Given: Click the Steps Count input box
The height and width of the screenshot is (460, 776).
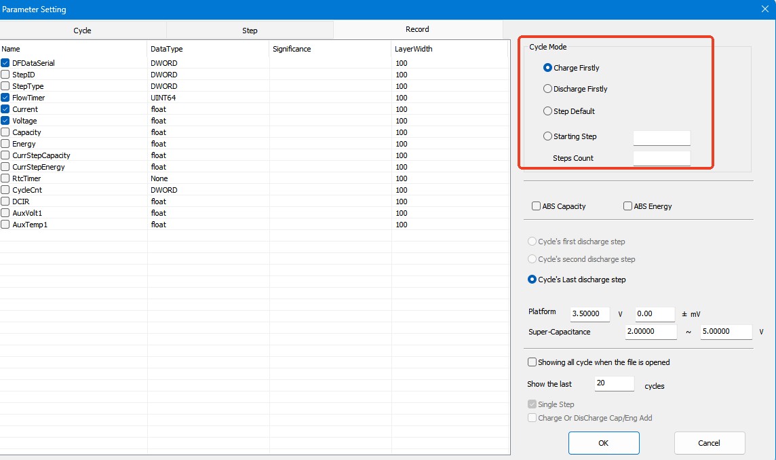Looking at the screenshot, I should tap(661, 158).
